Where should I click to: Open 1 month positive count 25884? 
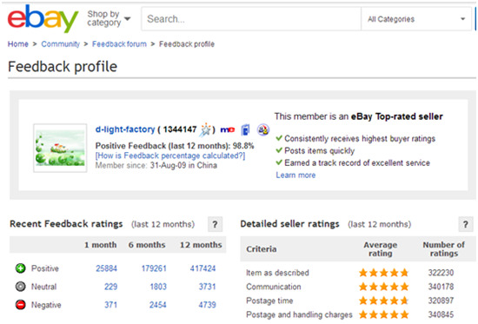point(106,268)
